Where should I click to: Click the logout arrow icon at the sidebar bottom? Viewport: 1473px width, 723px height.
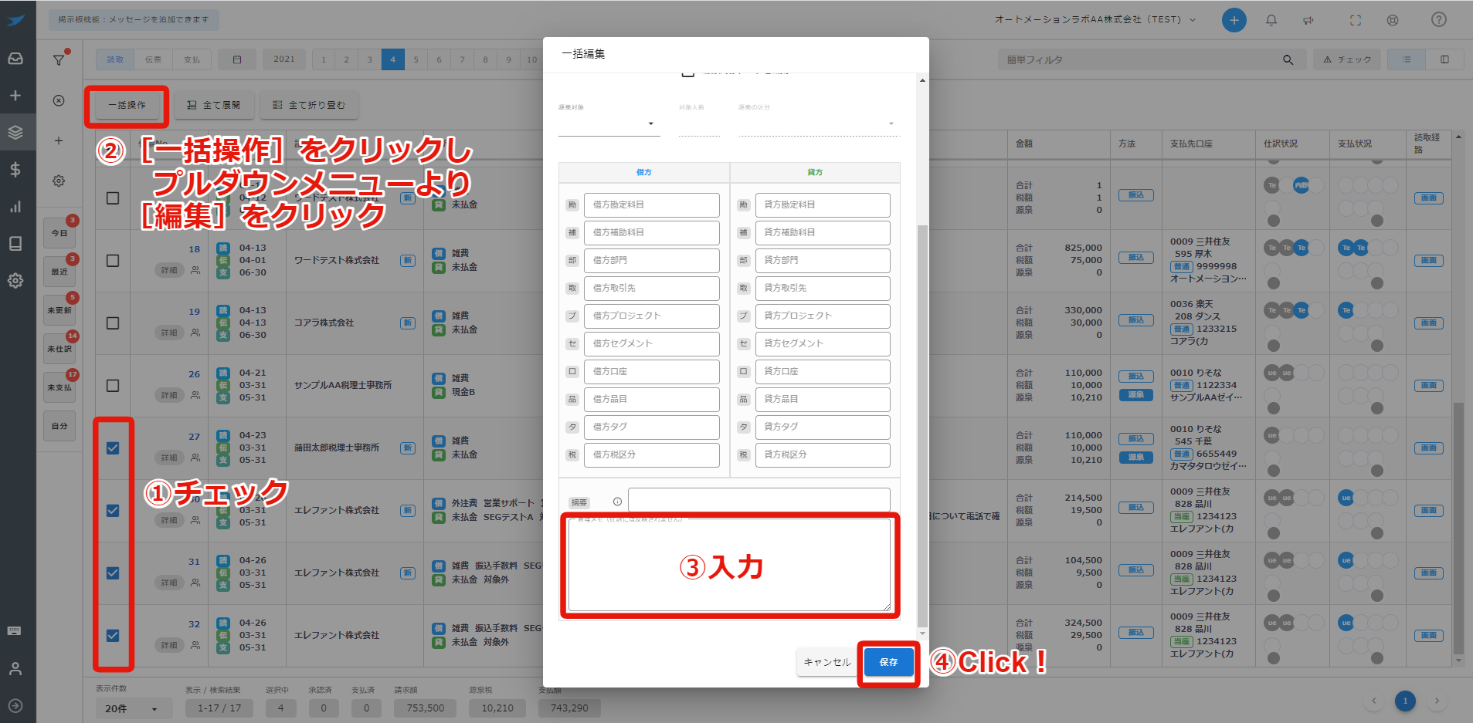[15, 706]
